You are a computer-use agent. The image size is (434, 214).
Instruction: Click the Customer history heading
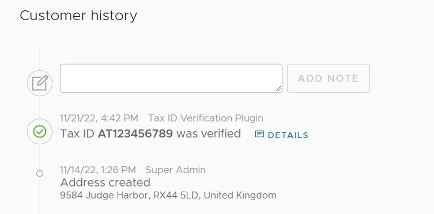pyautogui.click(x=78, y=16)
